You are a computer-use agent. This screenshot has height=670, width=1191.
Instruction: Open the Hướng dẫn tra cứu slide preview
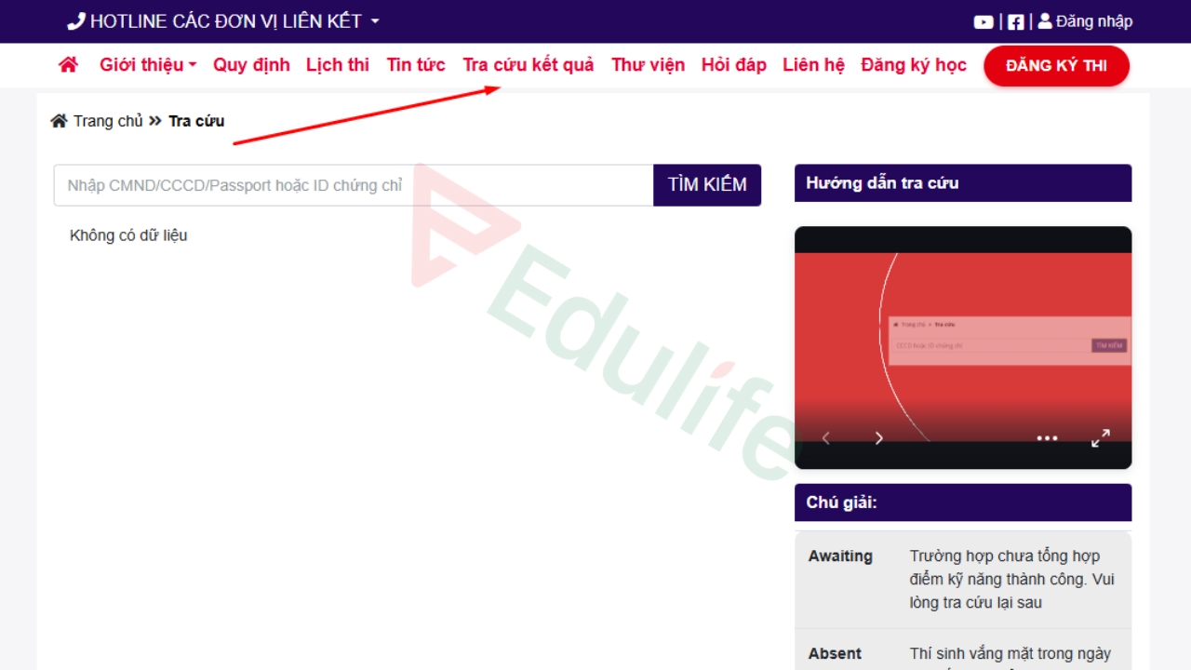click(x=963, y=347)
